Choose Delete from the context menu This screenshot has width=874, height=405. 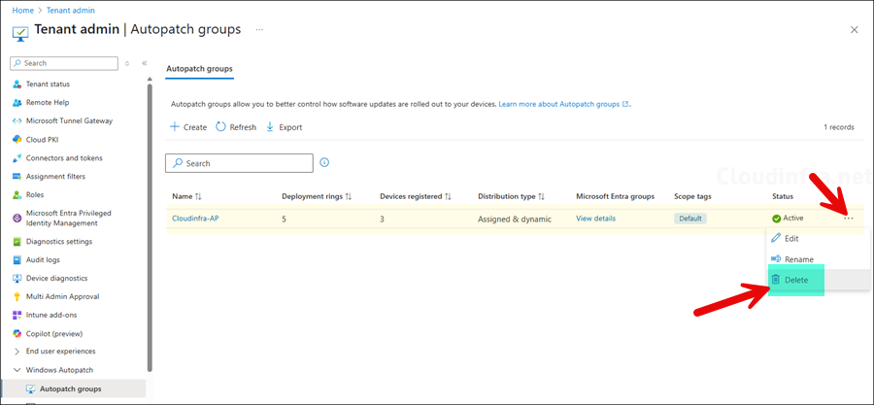pyautogui.click(x=795, y=280)
